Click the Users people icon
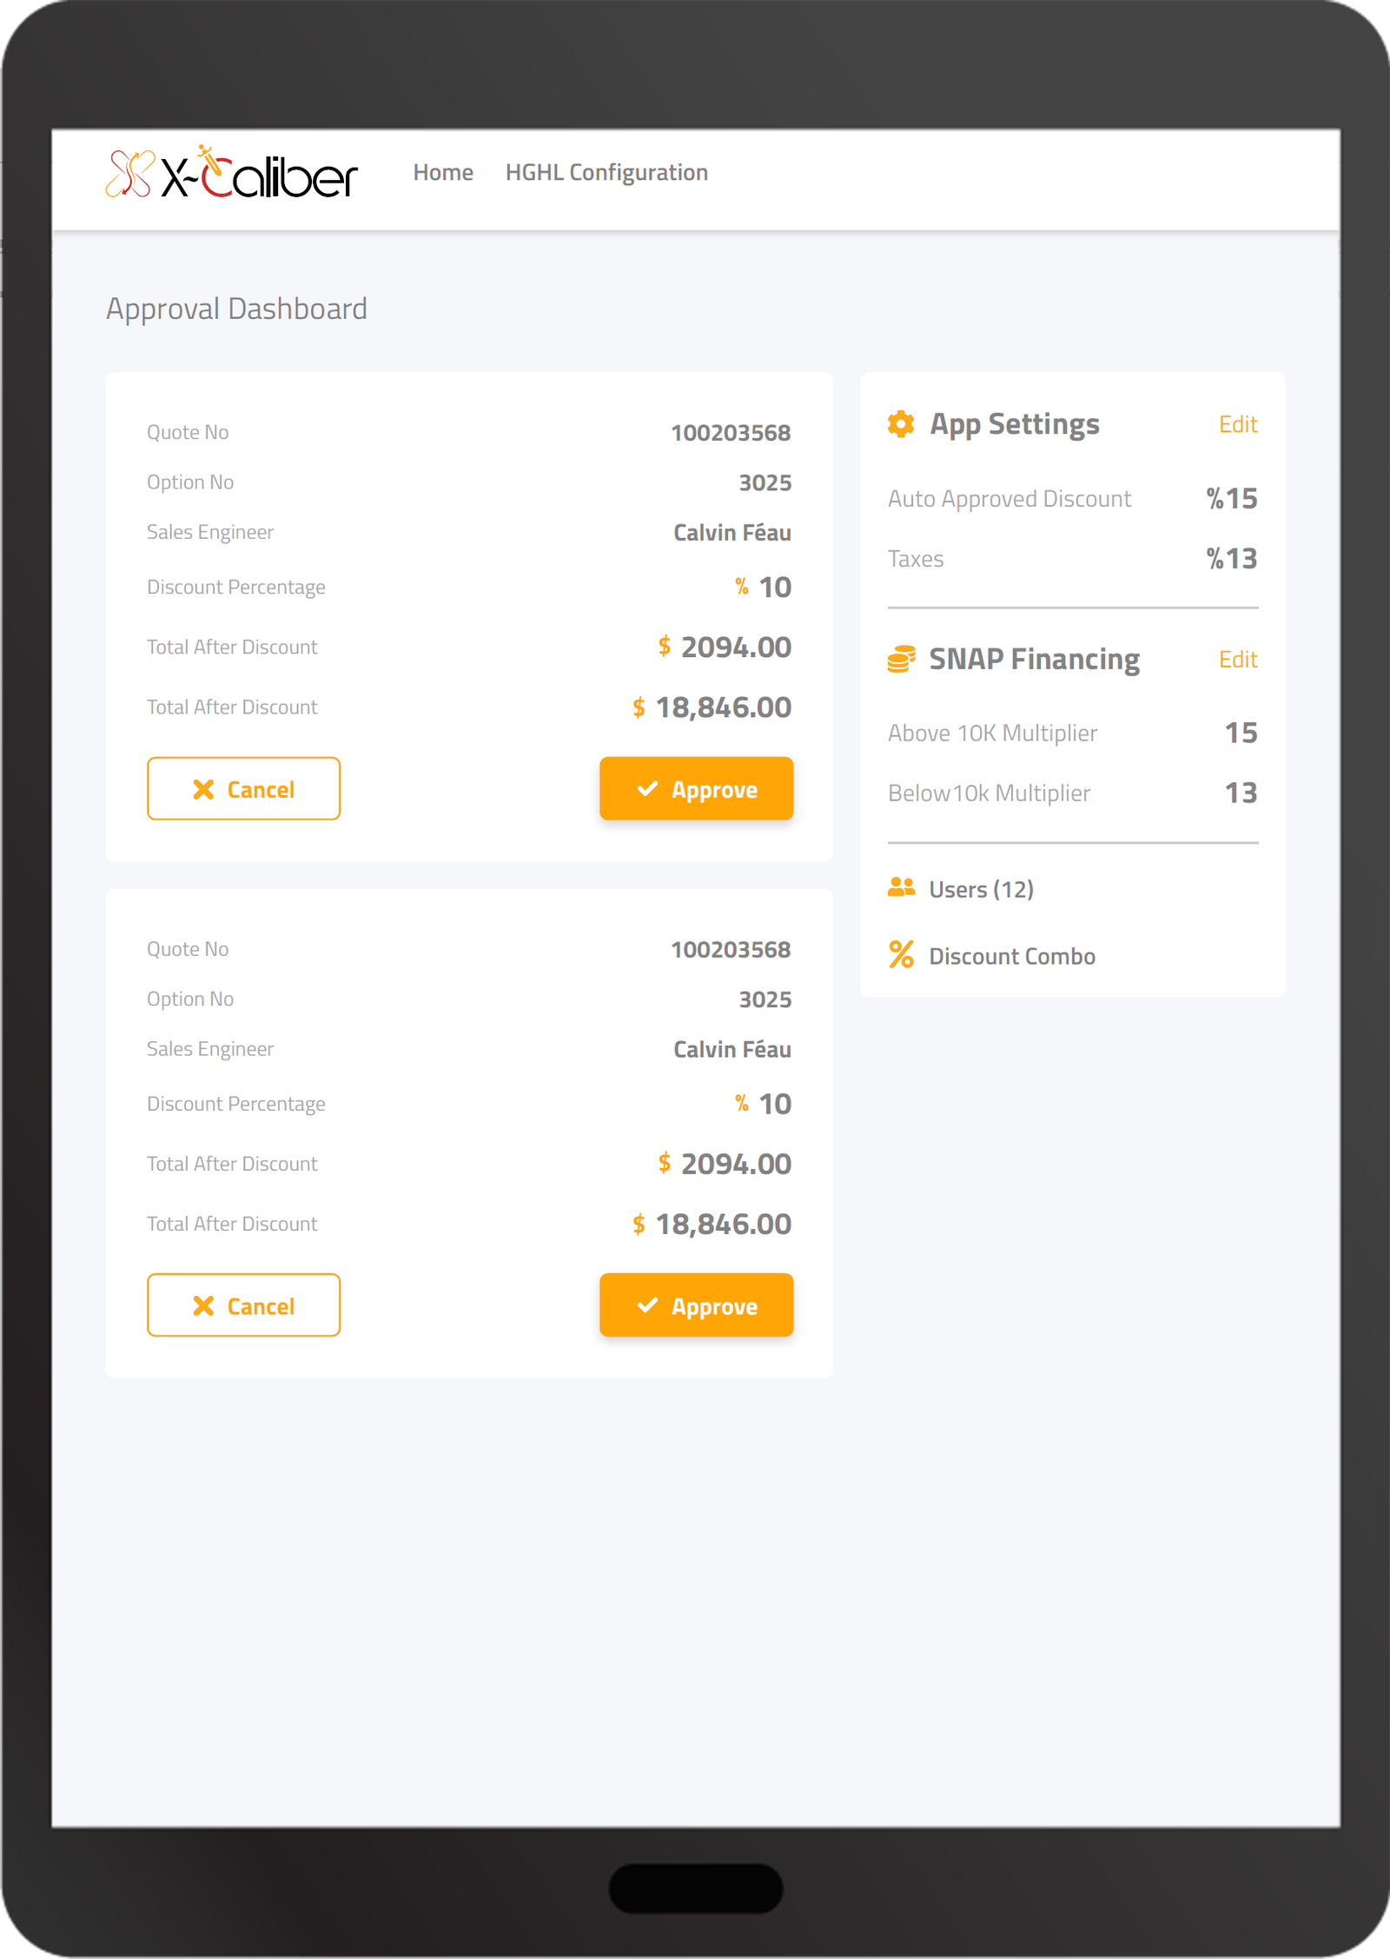 901,887
